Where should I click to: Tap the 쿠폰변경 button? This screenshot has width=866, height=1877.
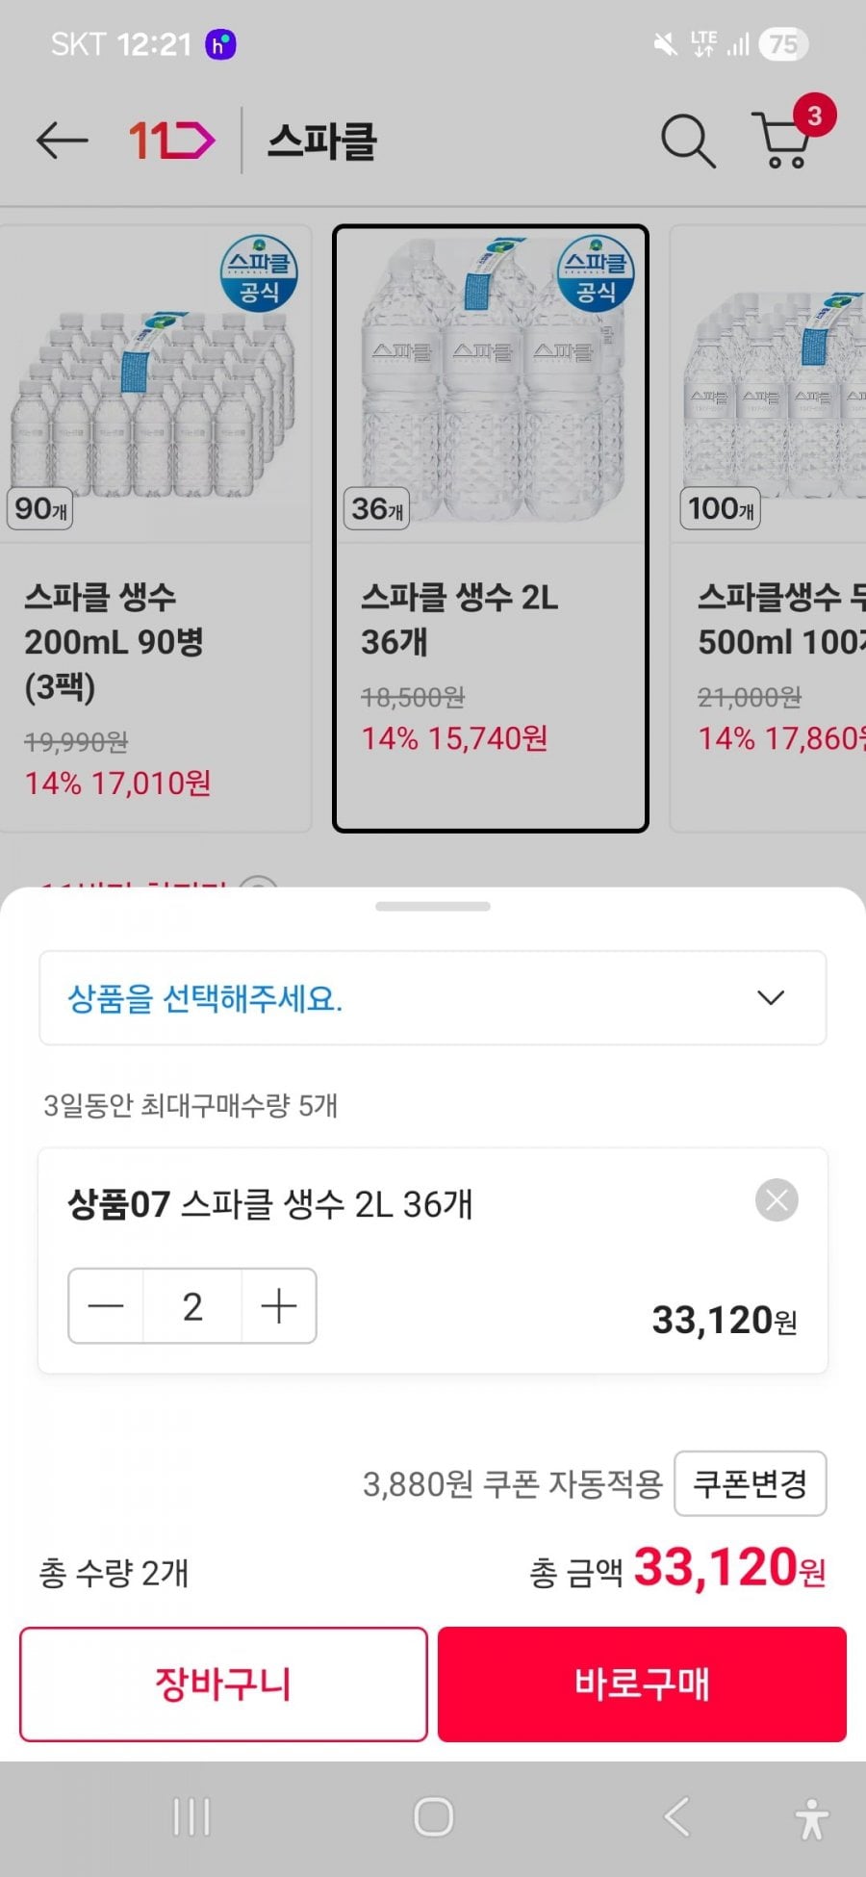(x=750, y=1483)
